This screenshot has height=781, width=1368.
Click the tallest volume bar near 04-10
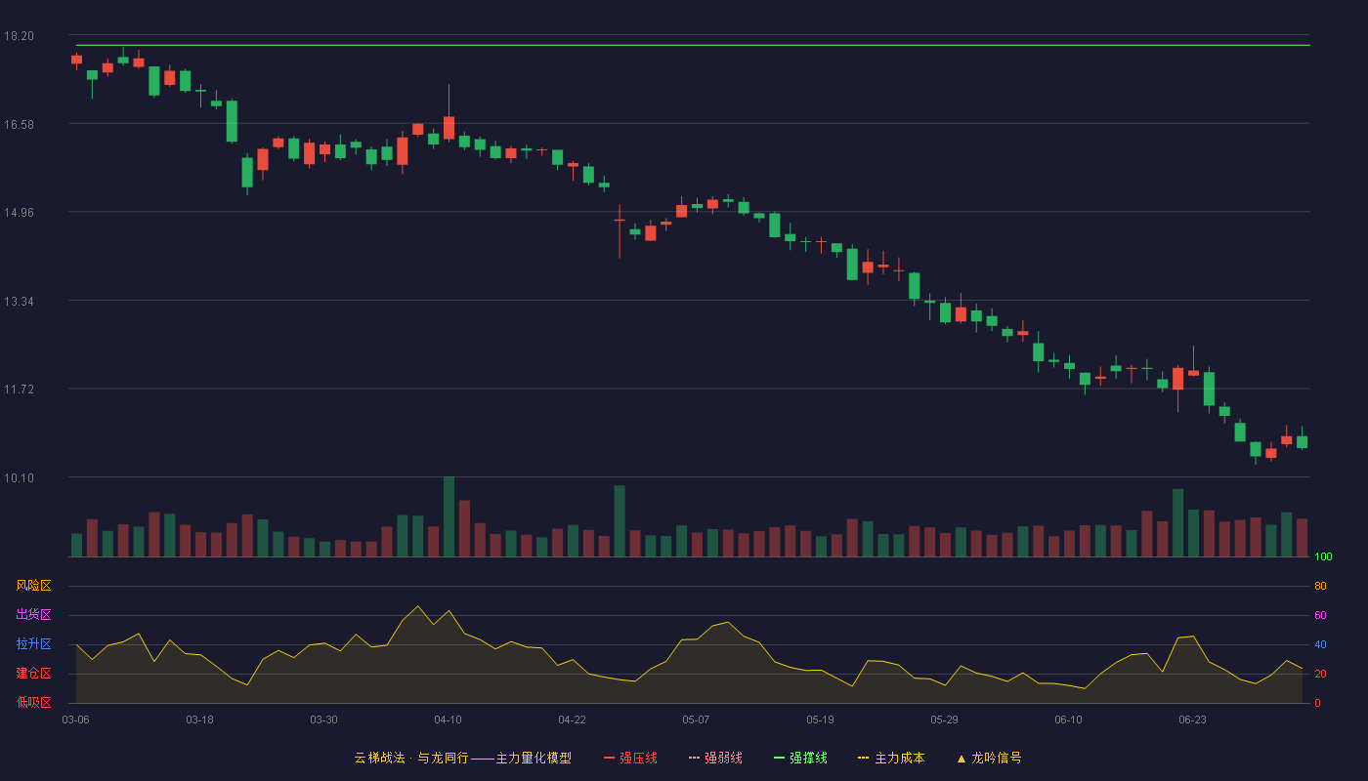click(449, 516)
